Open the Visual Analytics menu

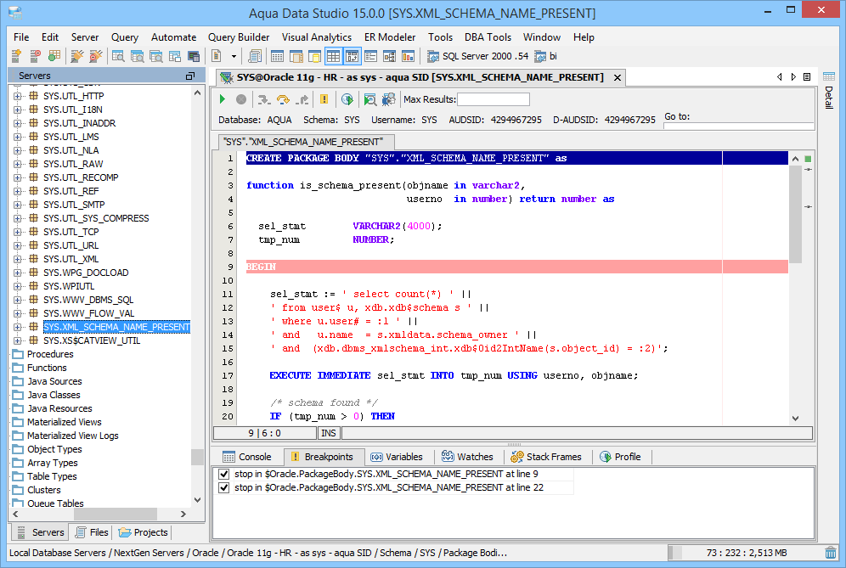pyautogui.click(x=317, y=37)
